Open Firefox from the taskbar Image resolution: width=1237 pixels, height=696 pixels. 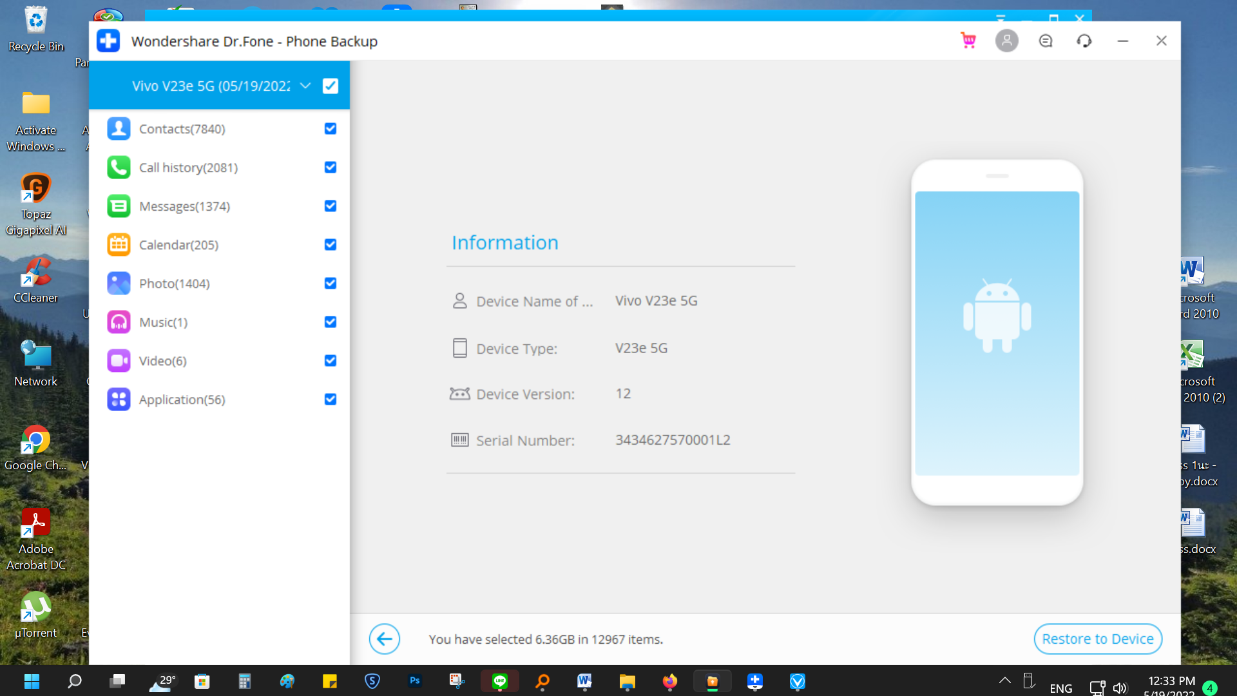click(670, 681)
